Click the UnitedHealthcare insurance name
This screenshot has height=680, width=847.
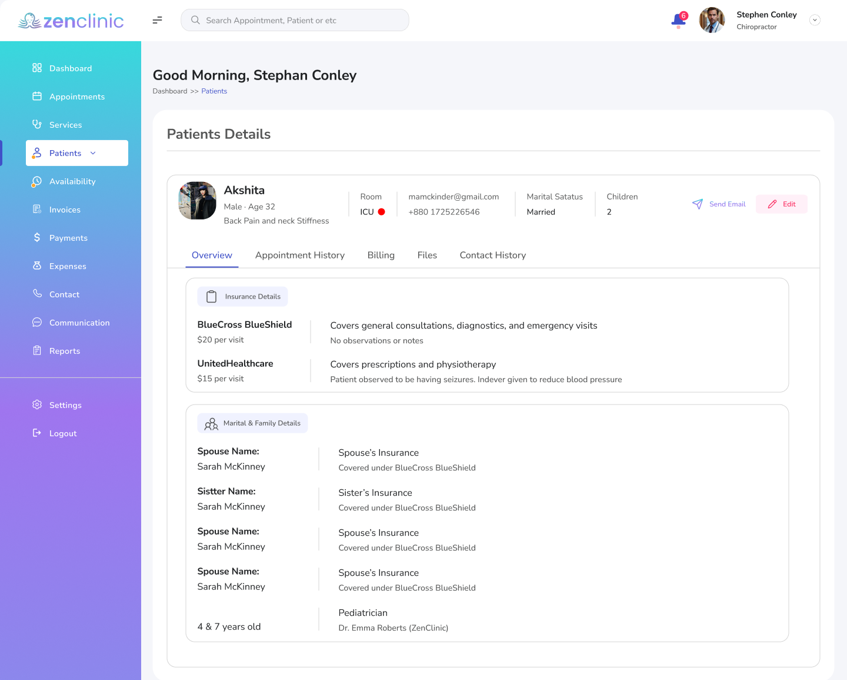click(x=235, y=363)
